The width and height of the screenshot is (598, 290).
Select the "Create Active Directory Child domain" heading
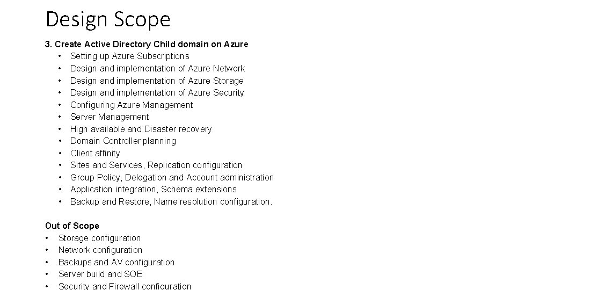click(x=147, y=44)
